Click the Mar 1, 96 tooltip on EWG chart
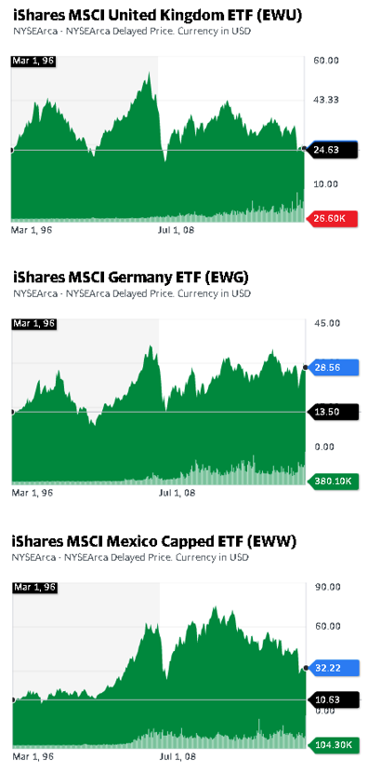The width and height of the screenshot is (368, 774). point(33,324)
